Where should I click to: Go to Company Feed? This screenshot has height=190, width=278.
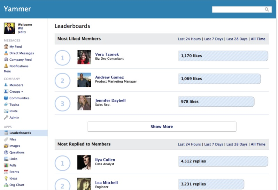coord(21,60)
